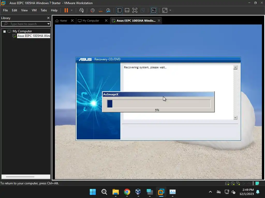Toggle the thumbnail bar view icon

tap(127, 10)
